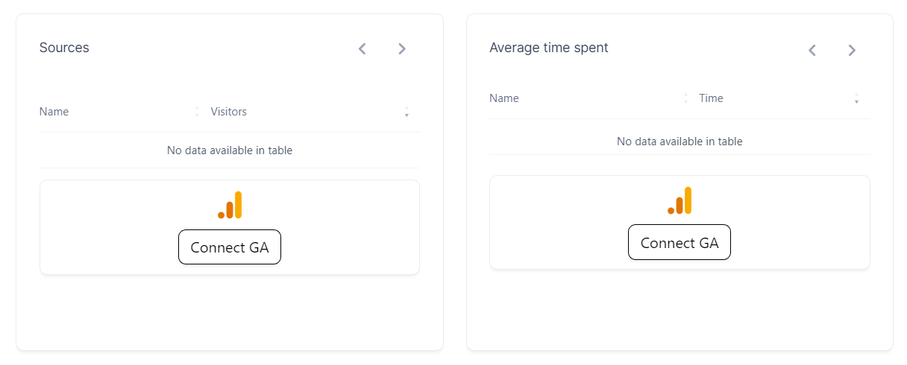
Task: Go to previous page in Sources card
Action: (363, 49)
